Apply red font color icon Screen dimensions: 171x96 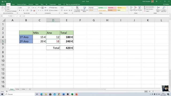coord(34,10)
